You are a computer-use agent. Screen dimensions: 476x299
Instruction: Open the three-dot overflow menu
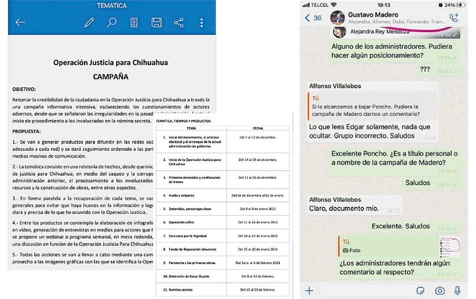[x=202, y=23]
